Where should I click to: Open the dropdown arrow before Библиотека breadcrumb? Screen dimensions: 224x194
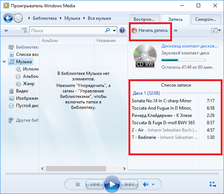(29, 18)
